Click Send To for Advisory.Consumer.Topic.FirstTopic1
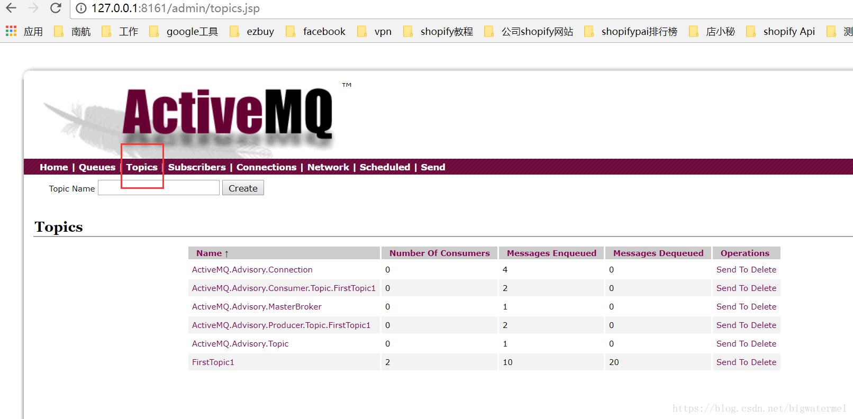The width and height of the screenshot is (853, 419). (x=732, y=288)
